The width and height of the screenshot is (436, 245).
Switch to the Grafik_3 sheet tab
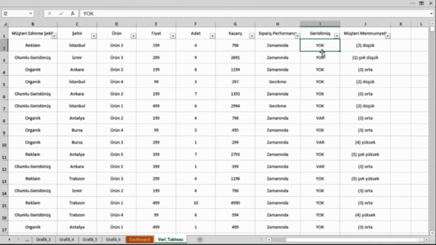pos(44,240)
